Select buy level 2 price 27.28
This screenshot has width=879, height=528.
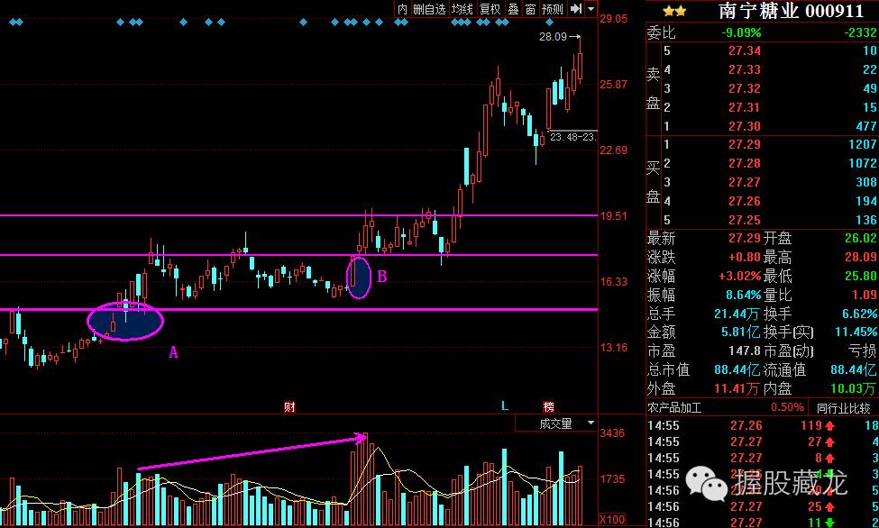pos(745,163)
